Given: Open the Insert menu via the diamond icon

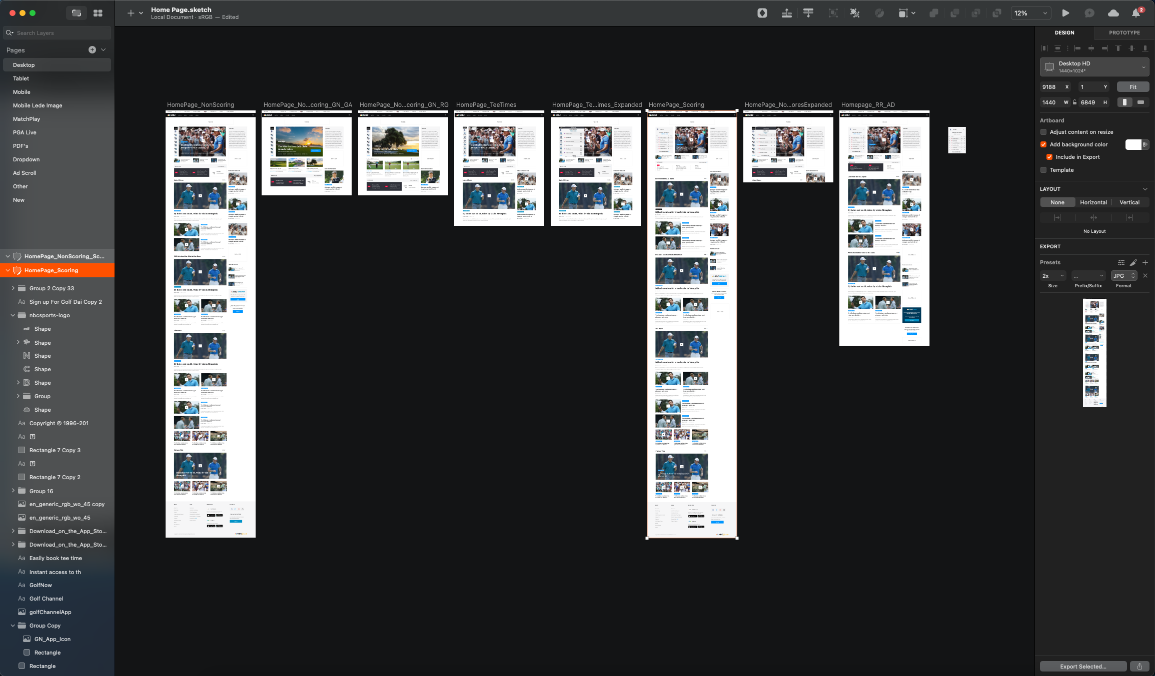Looking at the screenshot, I should point(762,13).
